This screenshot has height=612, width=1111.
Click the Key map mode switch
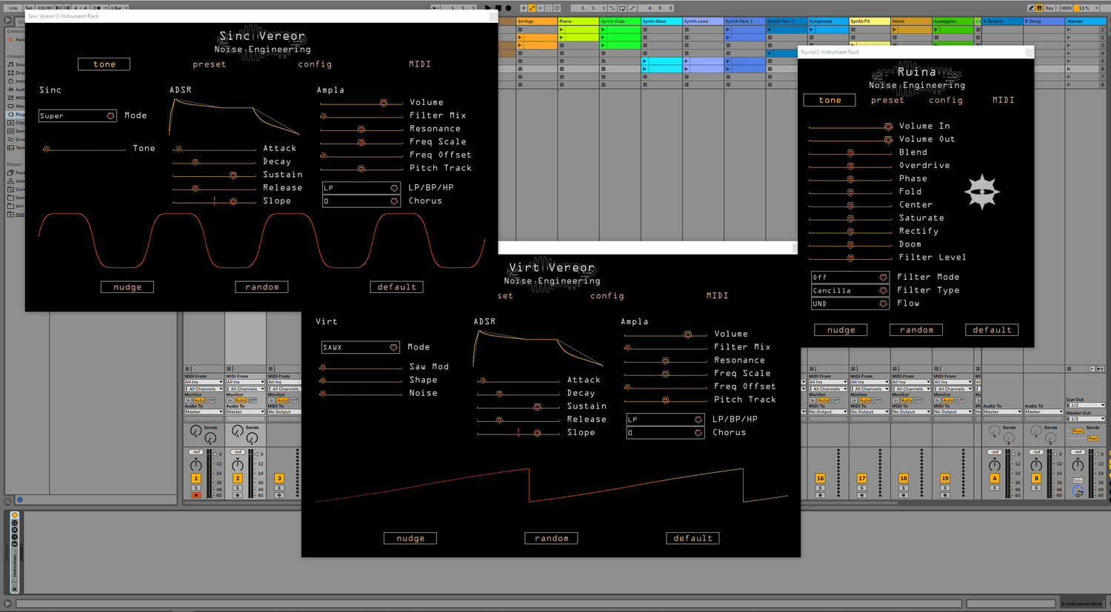tap(1050, 8)
